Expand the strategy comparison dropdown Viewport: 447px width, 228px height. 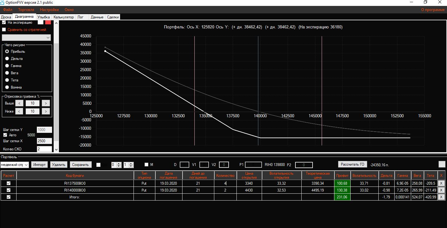coord(27,37)
